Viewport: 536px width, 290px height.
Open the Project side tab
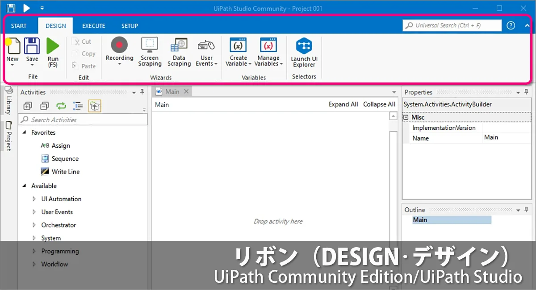point(8,136)
